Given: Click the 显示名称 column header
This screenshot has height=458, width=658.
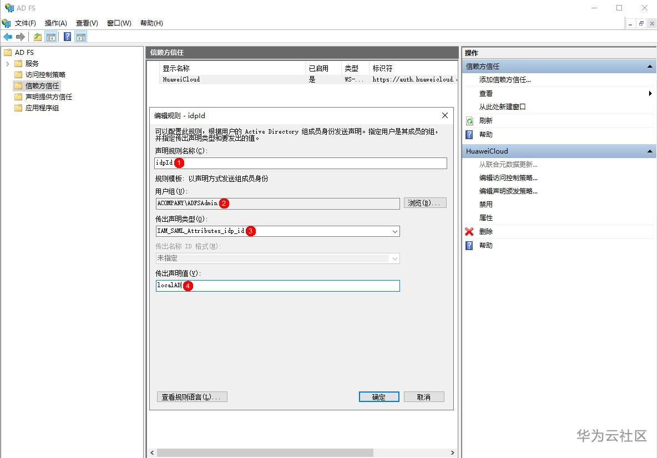Looking at the screenshot, I should tap(232, 68).
